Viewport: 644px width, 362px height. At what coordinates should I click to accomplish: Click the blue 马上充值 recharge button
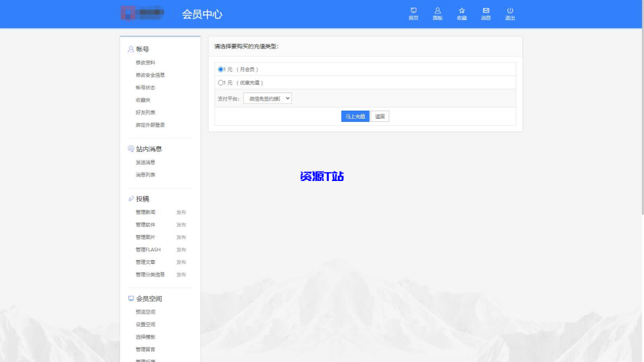(355, 116)
